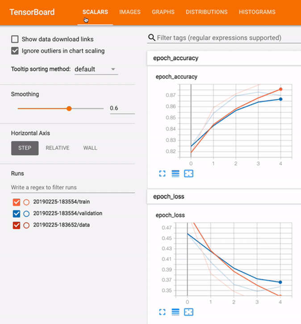Toggle y-axis log scale on epoch_loss chart

click(x=176, y=312)
